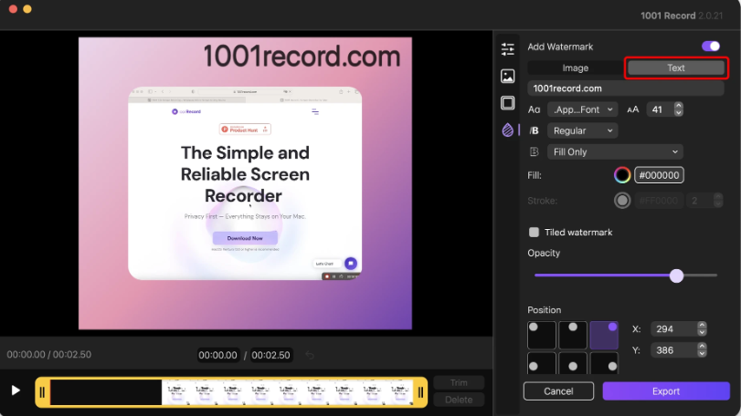
Task: Click the font size field showing 41
Action: [x=660, y=109]
